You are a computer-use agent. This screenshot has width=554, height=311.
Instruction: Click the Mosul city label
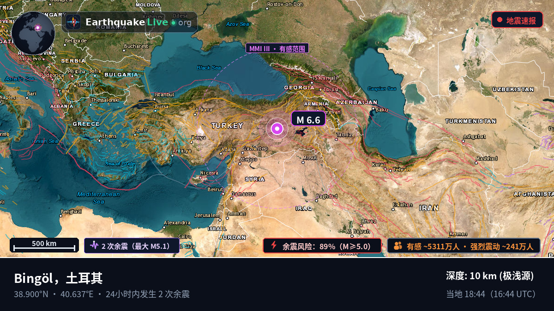[x=310, y=158]
